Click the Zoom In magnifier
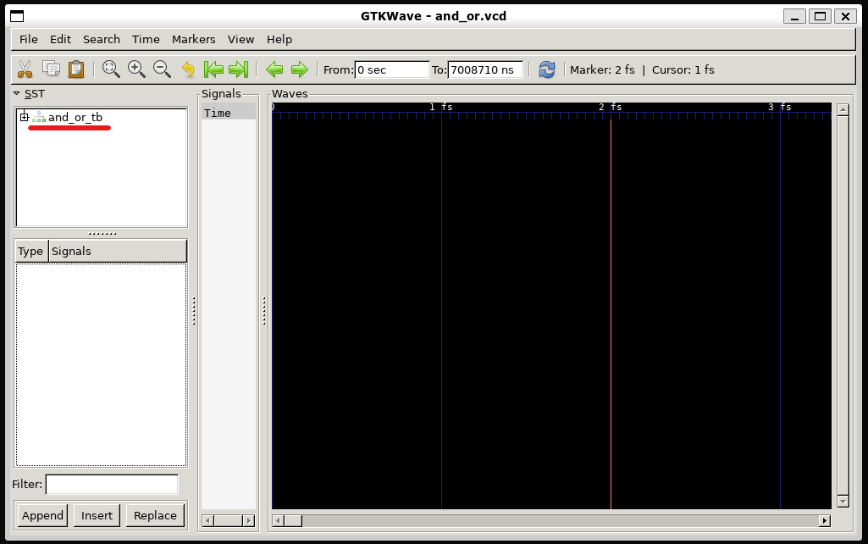This screenshot has width=868, height=544. tap(136, 69)
